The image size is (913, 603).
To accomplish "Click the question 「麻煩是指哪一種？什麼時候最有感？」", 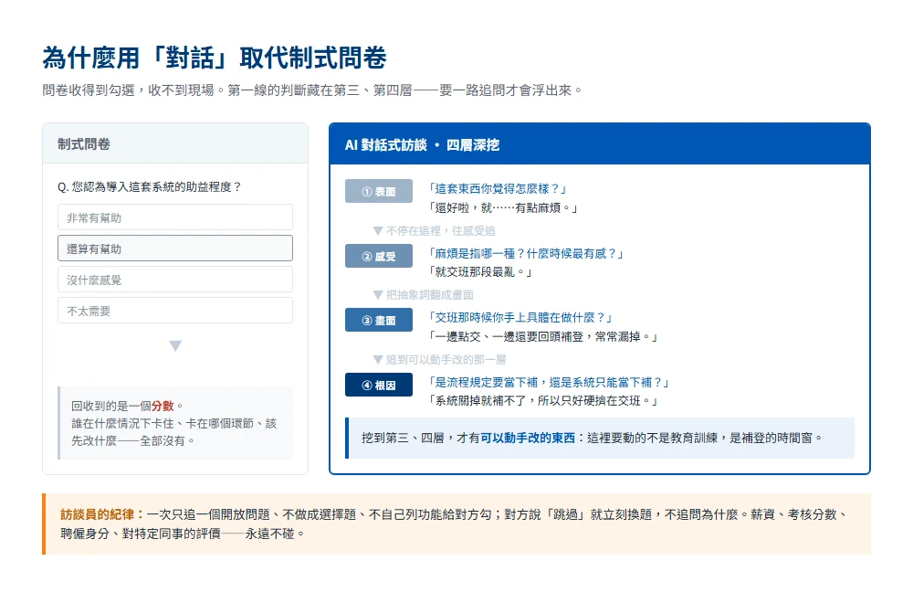I will (x=525, y=253).
